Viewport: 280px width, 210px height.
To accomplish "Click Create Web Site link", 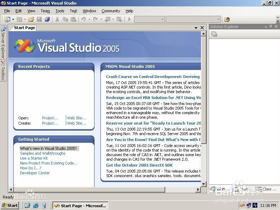I will tap(76, 123).
